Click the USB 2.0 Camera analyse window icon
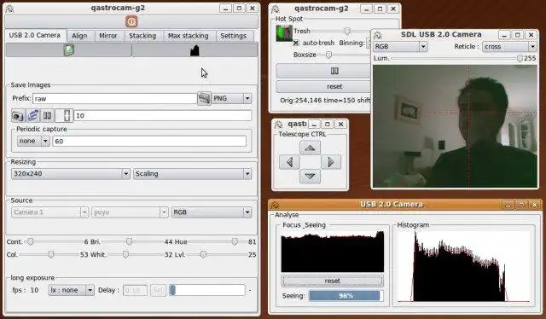 click(275, 205)
